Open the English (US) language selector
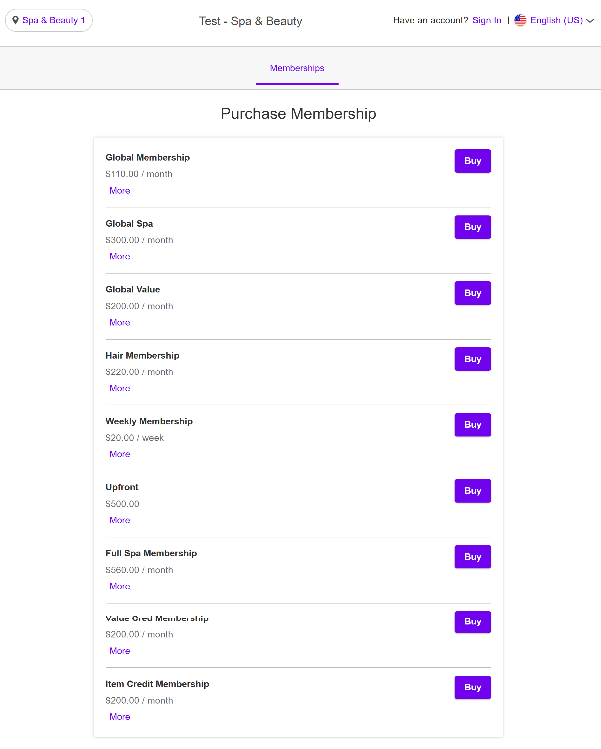Viewport: 601px width, 749px height. pyautogui.click(x=556, y=20)
